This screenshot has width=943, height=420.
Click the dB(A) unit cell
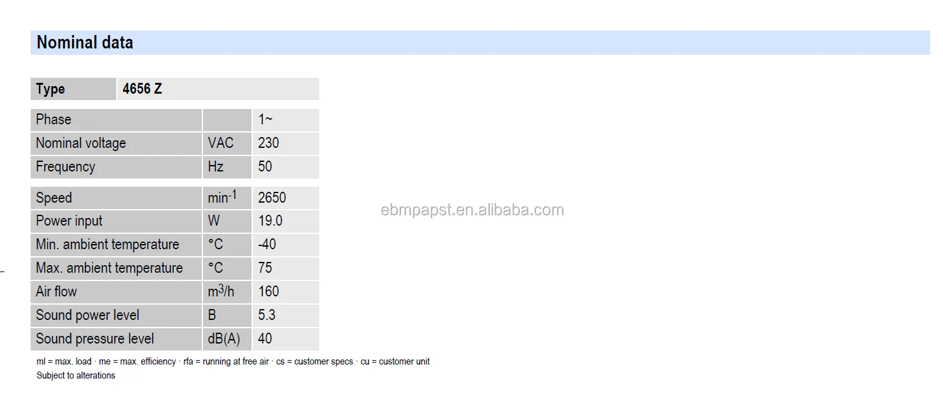coord(224,339)
